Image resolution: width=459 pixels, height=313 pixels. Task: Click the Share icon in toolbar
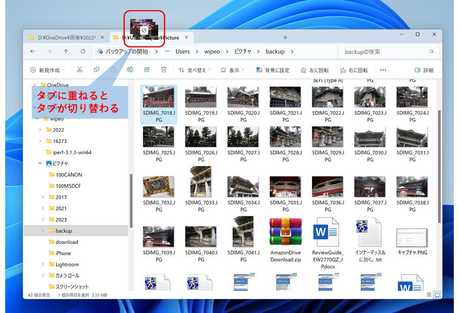(147, 70)
